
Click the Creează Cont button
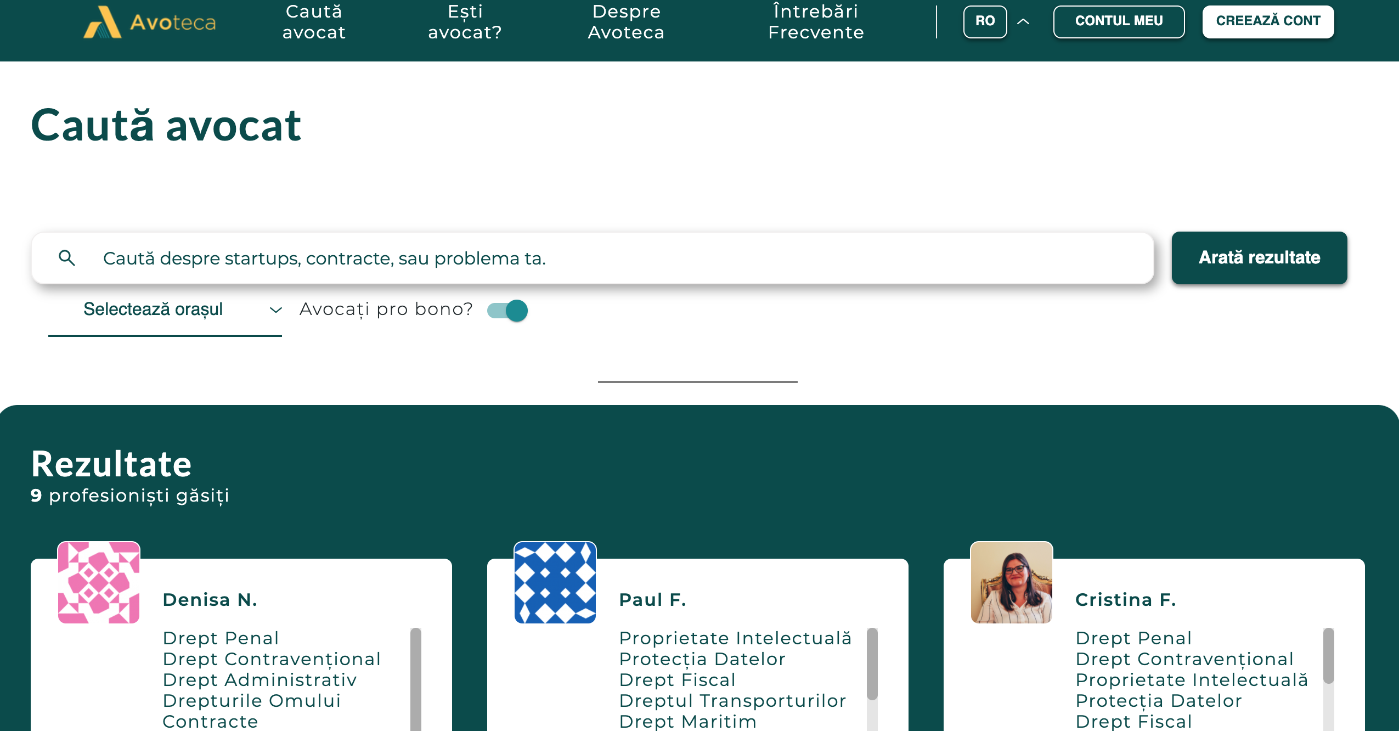coord(1268,21)
